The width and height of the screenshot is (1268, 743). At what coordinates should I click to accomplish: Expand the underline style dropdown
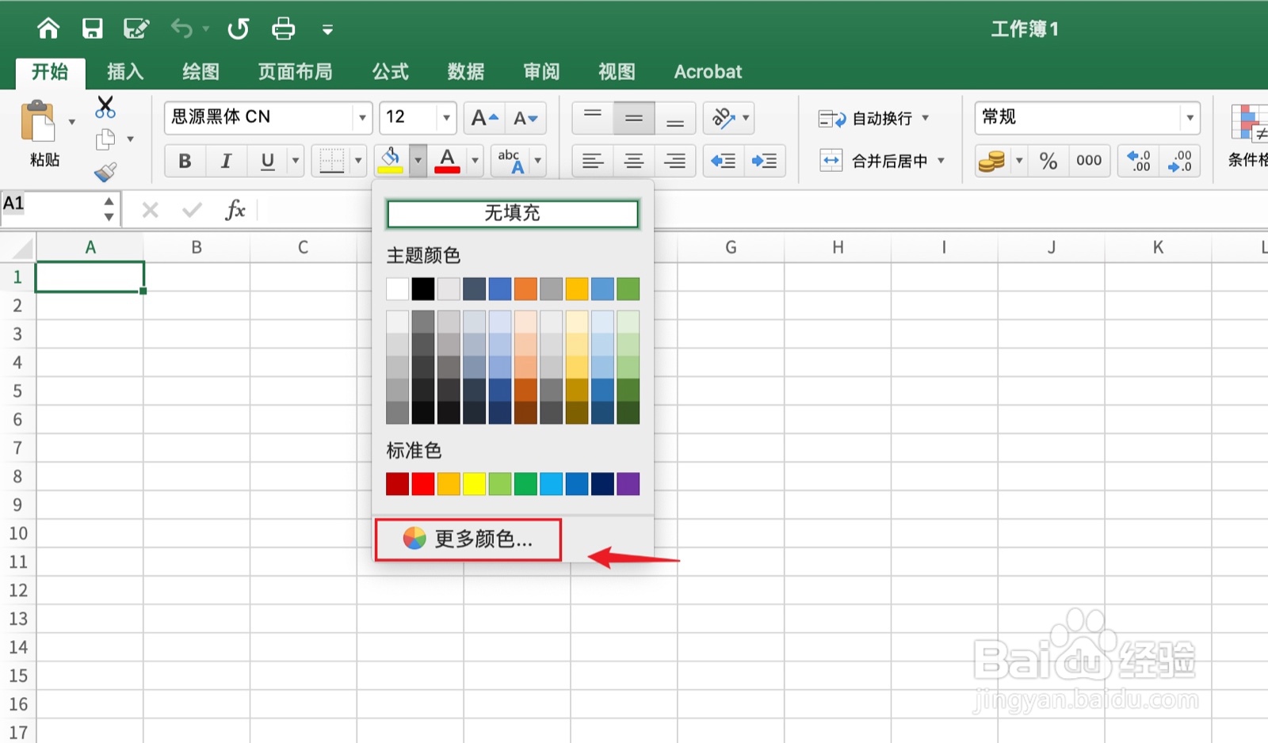pyautogui.click(x=296, y=160)
